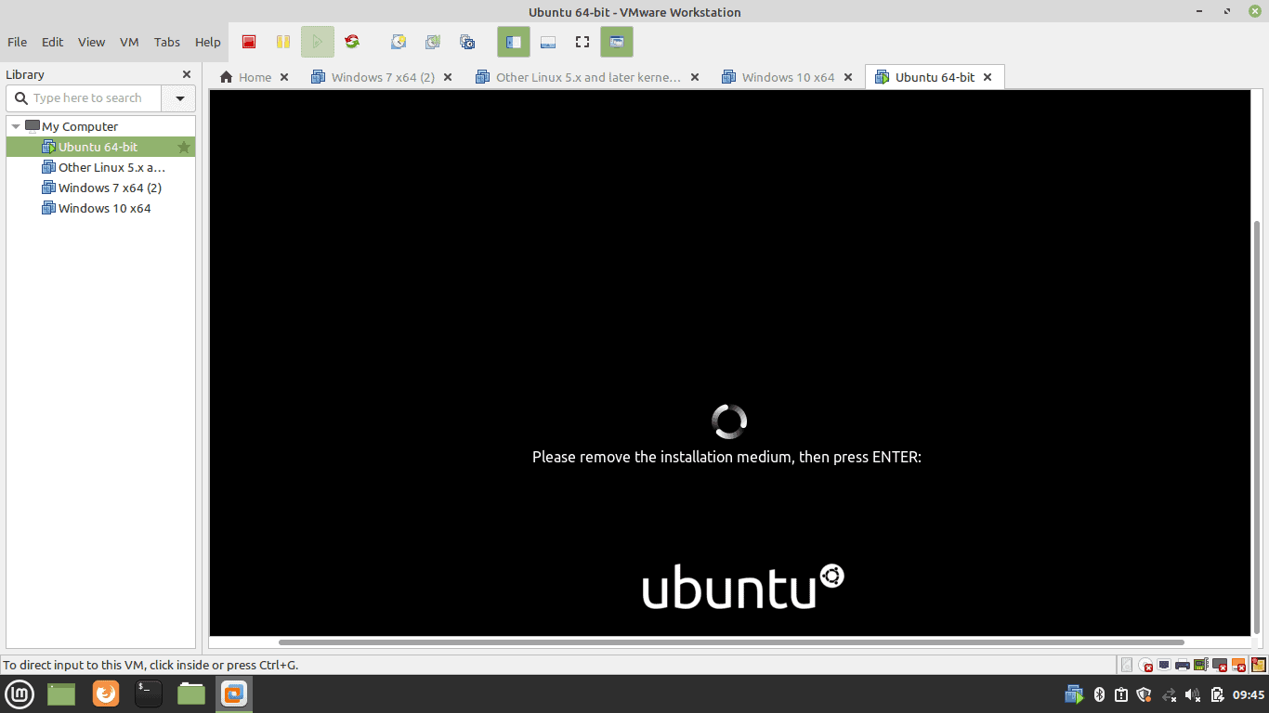Restart the guest using the reset icon
1269x713 pixels.
(x=352, y=42)
